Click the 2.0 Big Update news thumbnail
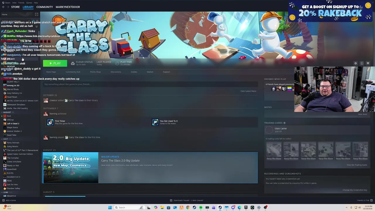375x211 pixels. [71, 168]
